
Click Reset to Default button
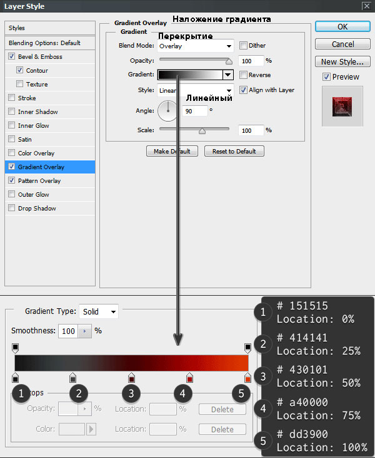(234, 151)
